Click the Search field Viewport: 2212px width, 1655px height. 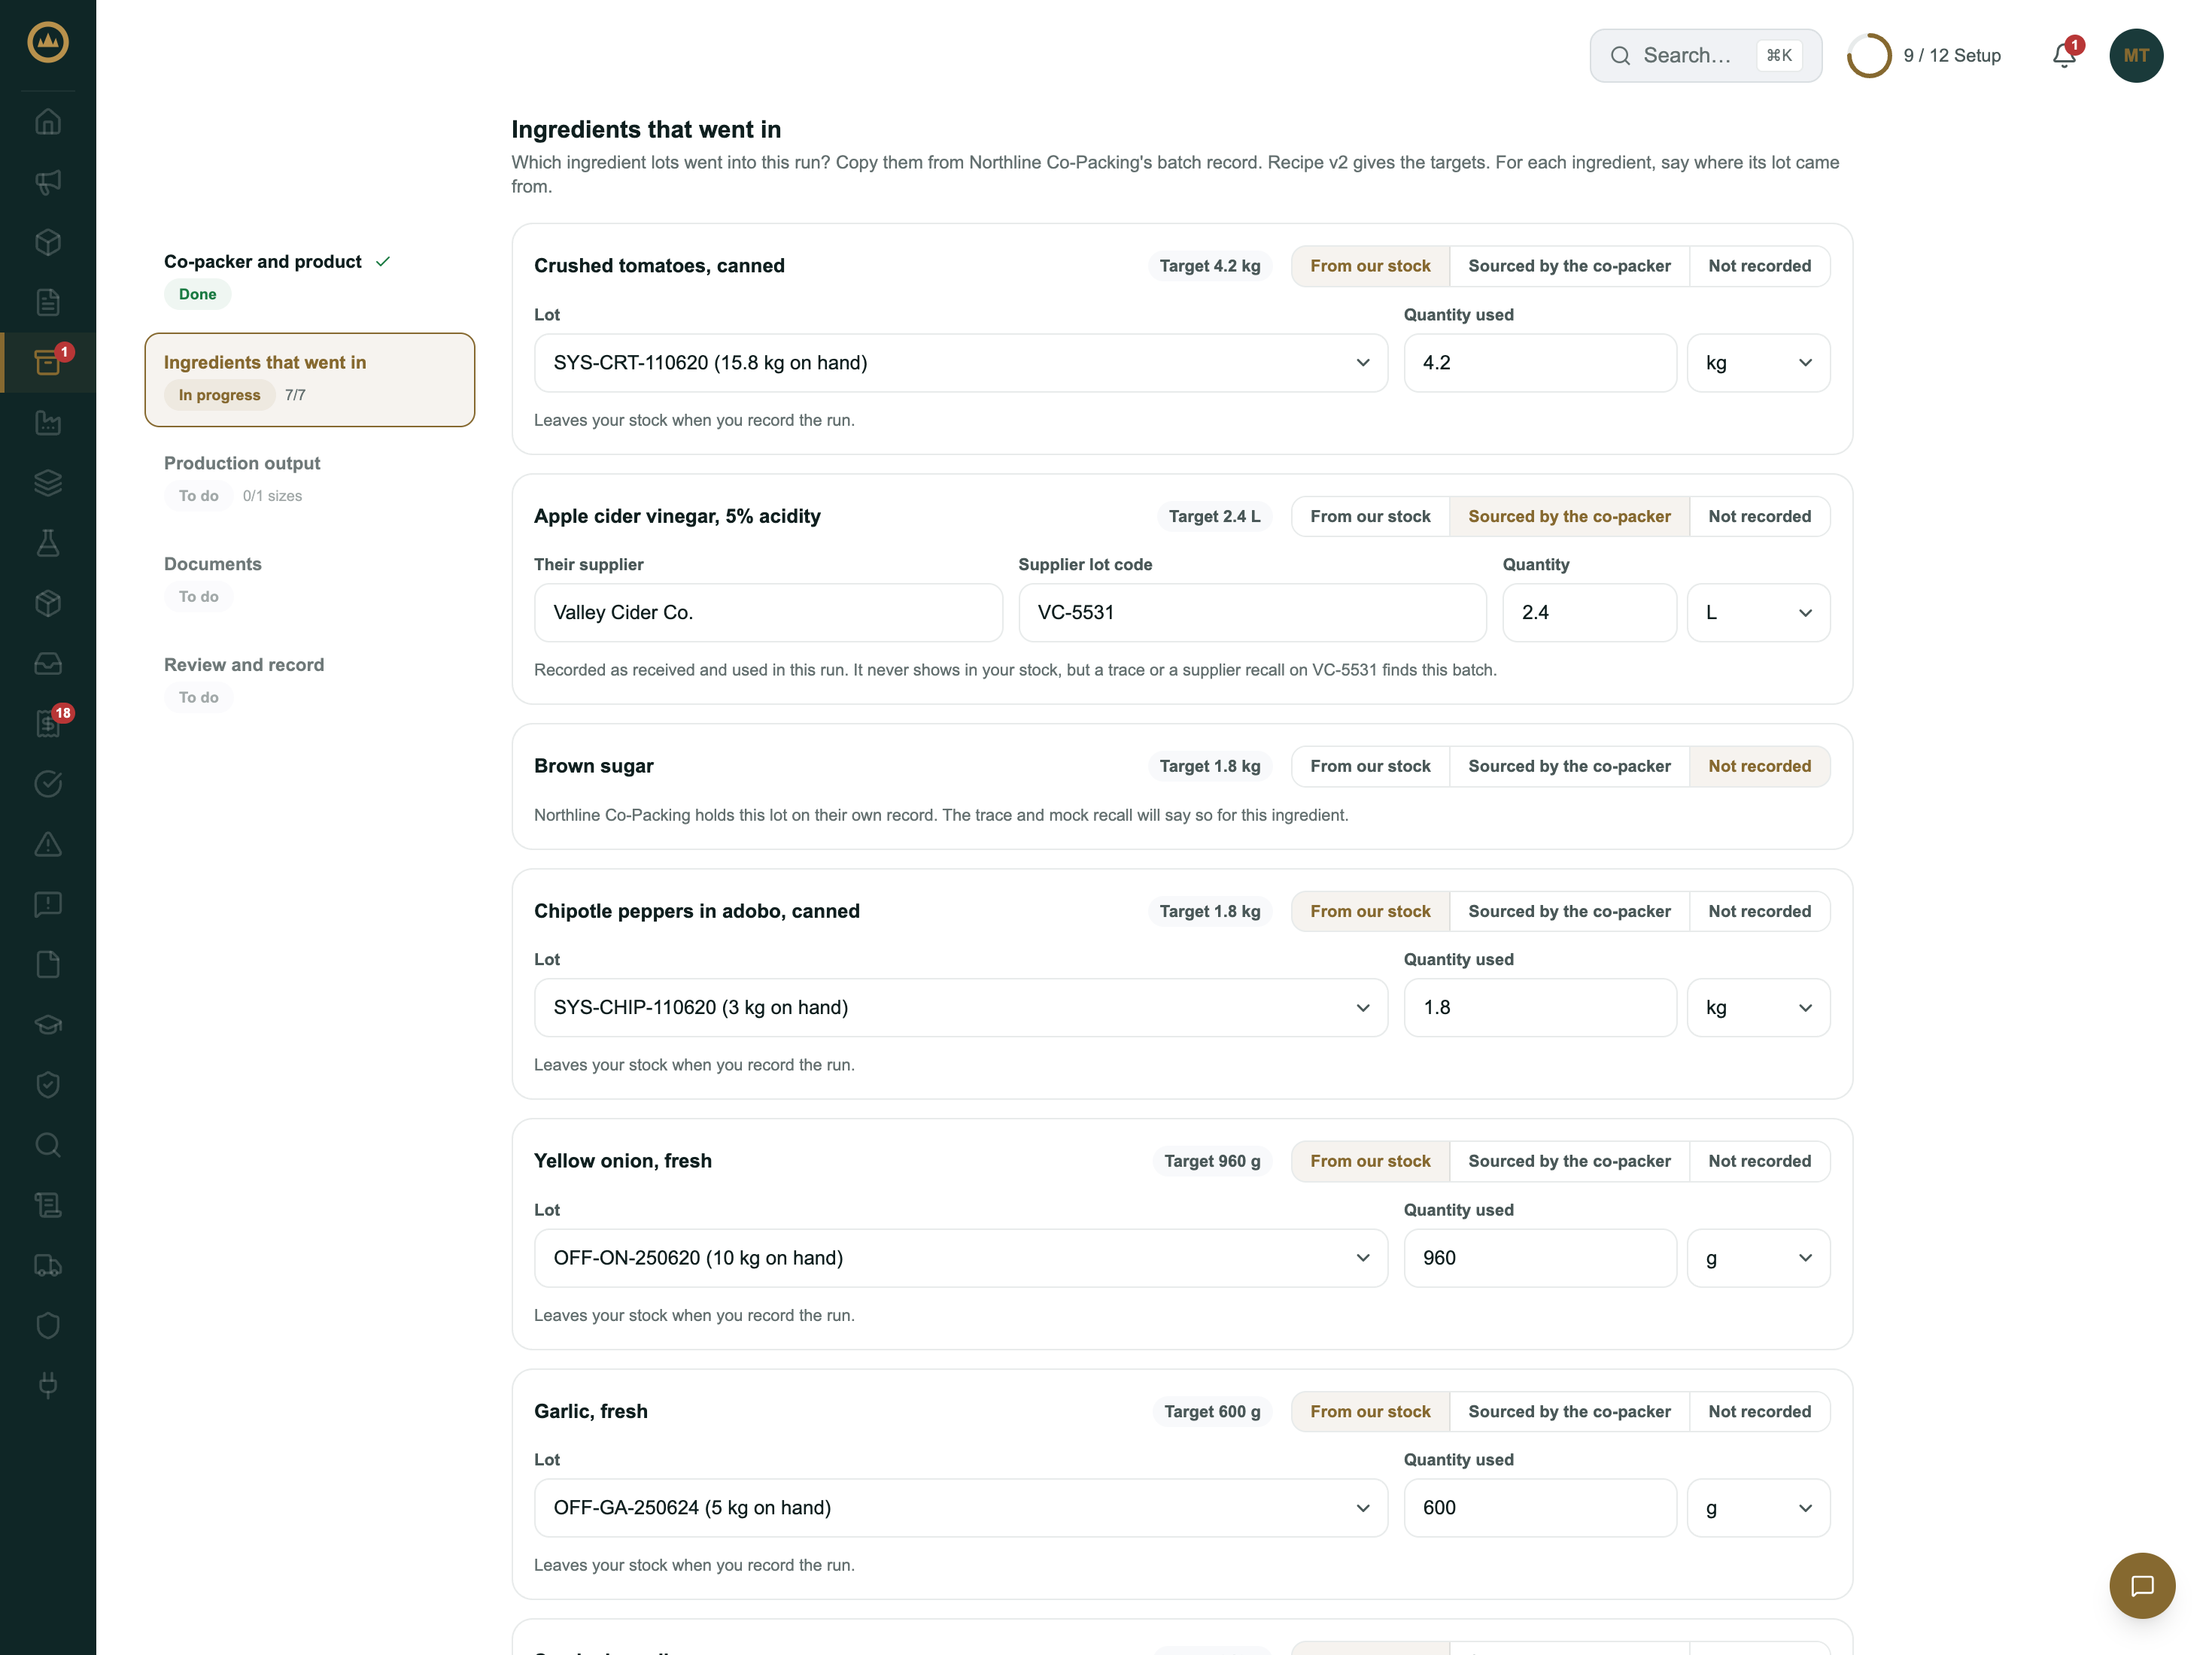1705,55
